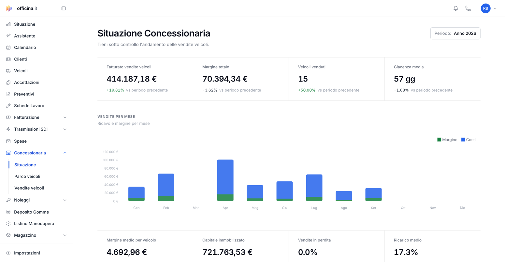
Task: Toggle Margine series in chart legend
Action: click(447, 140)
